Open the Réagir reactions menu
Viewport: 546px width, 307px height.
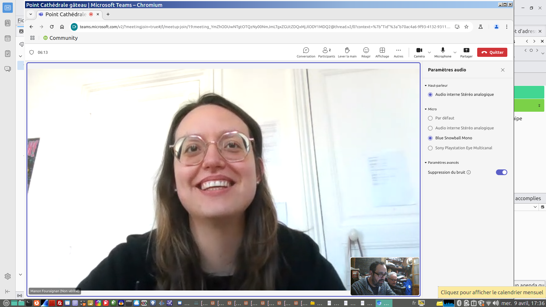pyautogui.click(x=366, y=52)
